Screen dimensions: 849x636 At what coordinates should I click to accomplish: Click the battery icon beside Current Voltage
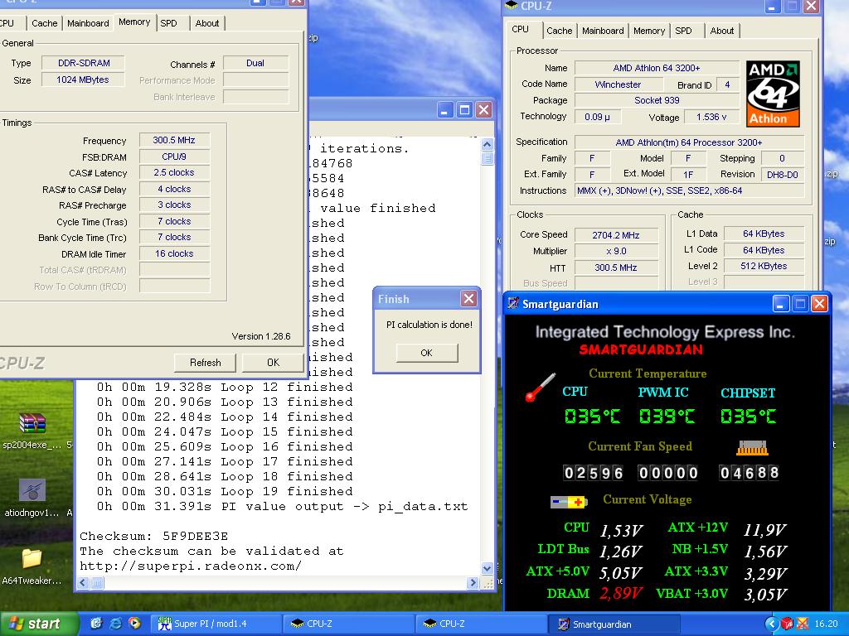(x=569, y=502)
